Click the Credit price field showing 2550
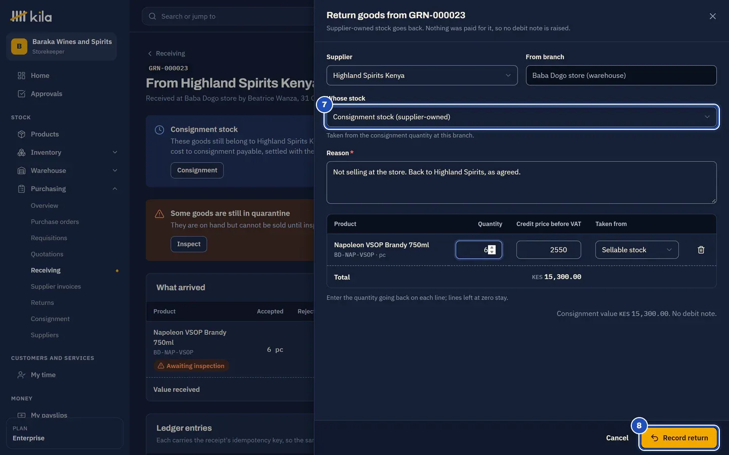This screenshot has width=729, height=455. point(549,250)
